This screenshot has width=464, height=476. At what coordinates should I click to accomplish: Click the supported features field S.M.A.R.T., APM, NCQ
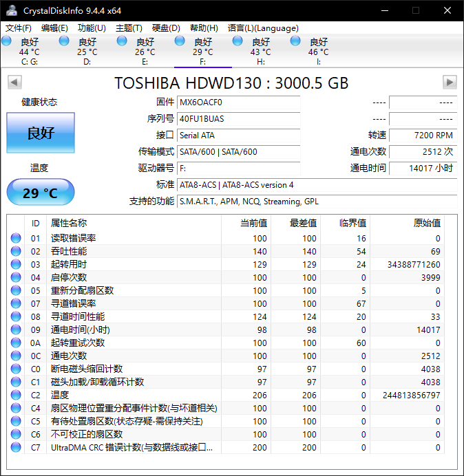pyautogui.click(x=317, y=202)
